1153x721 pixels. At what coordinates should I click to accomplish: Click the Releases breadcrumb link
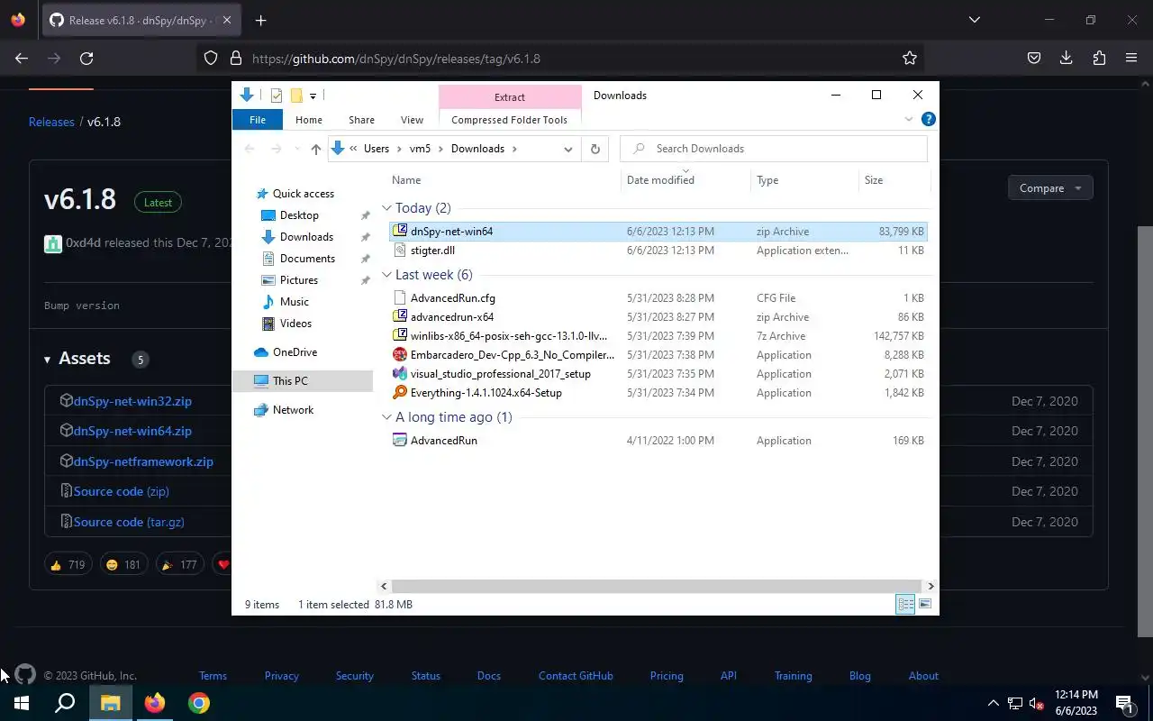click(51, 122)
